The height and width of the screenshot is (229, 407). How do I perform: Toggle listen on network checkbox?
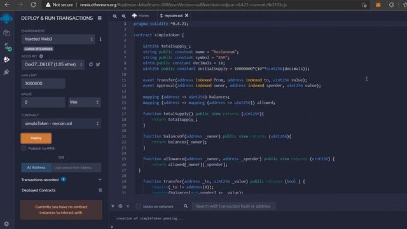(x=139, y=206)
